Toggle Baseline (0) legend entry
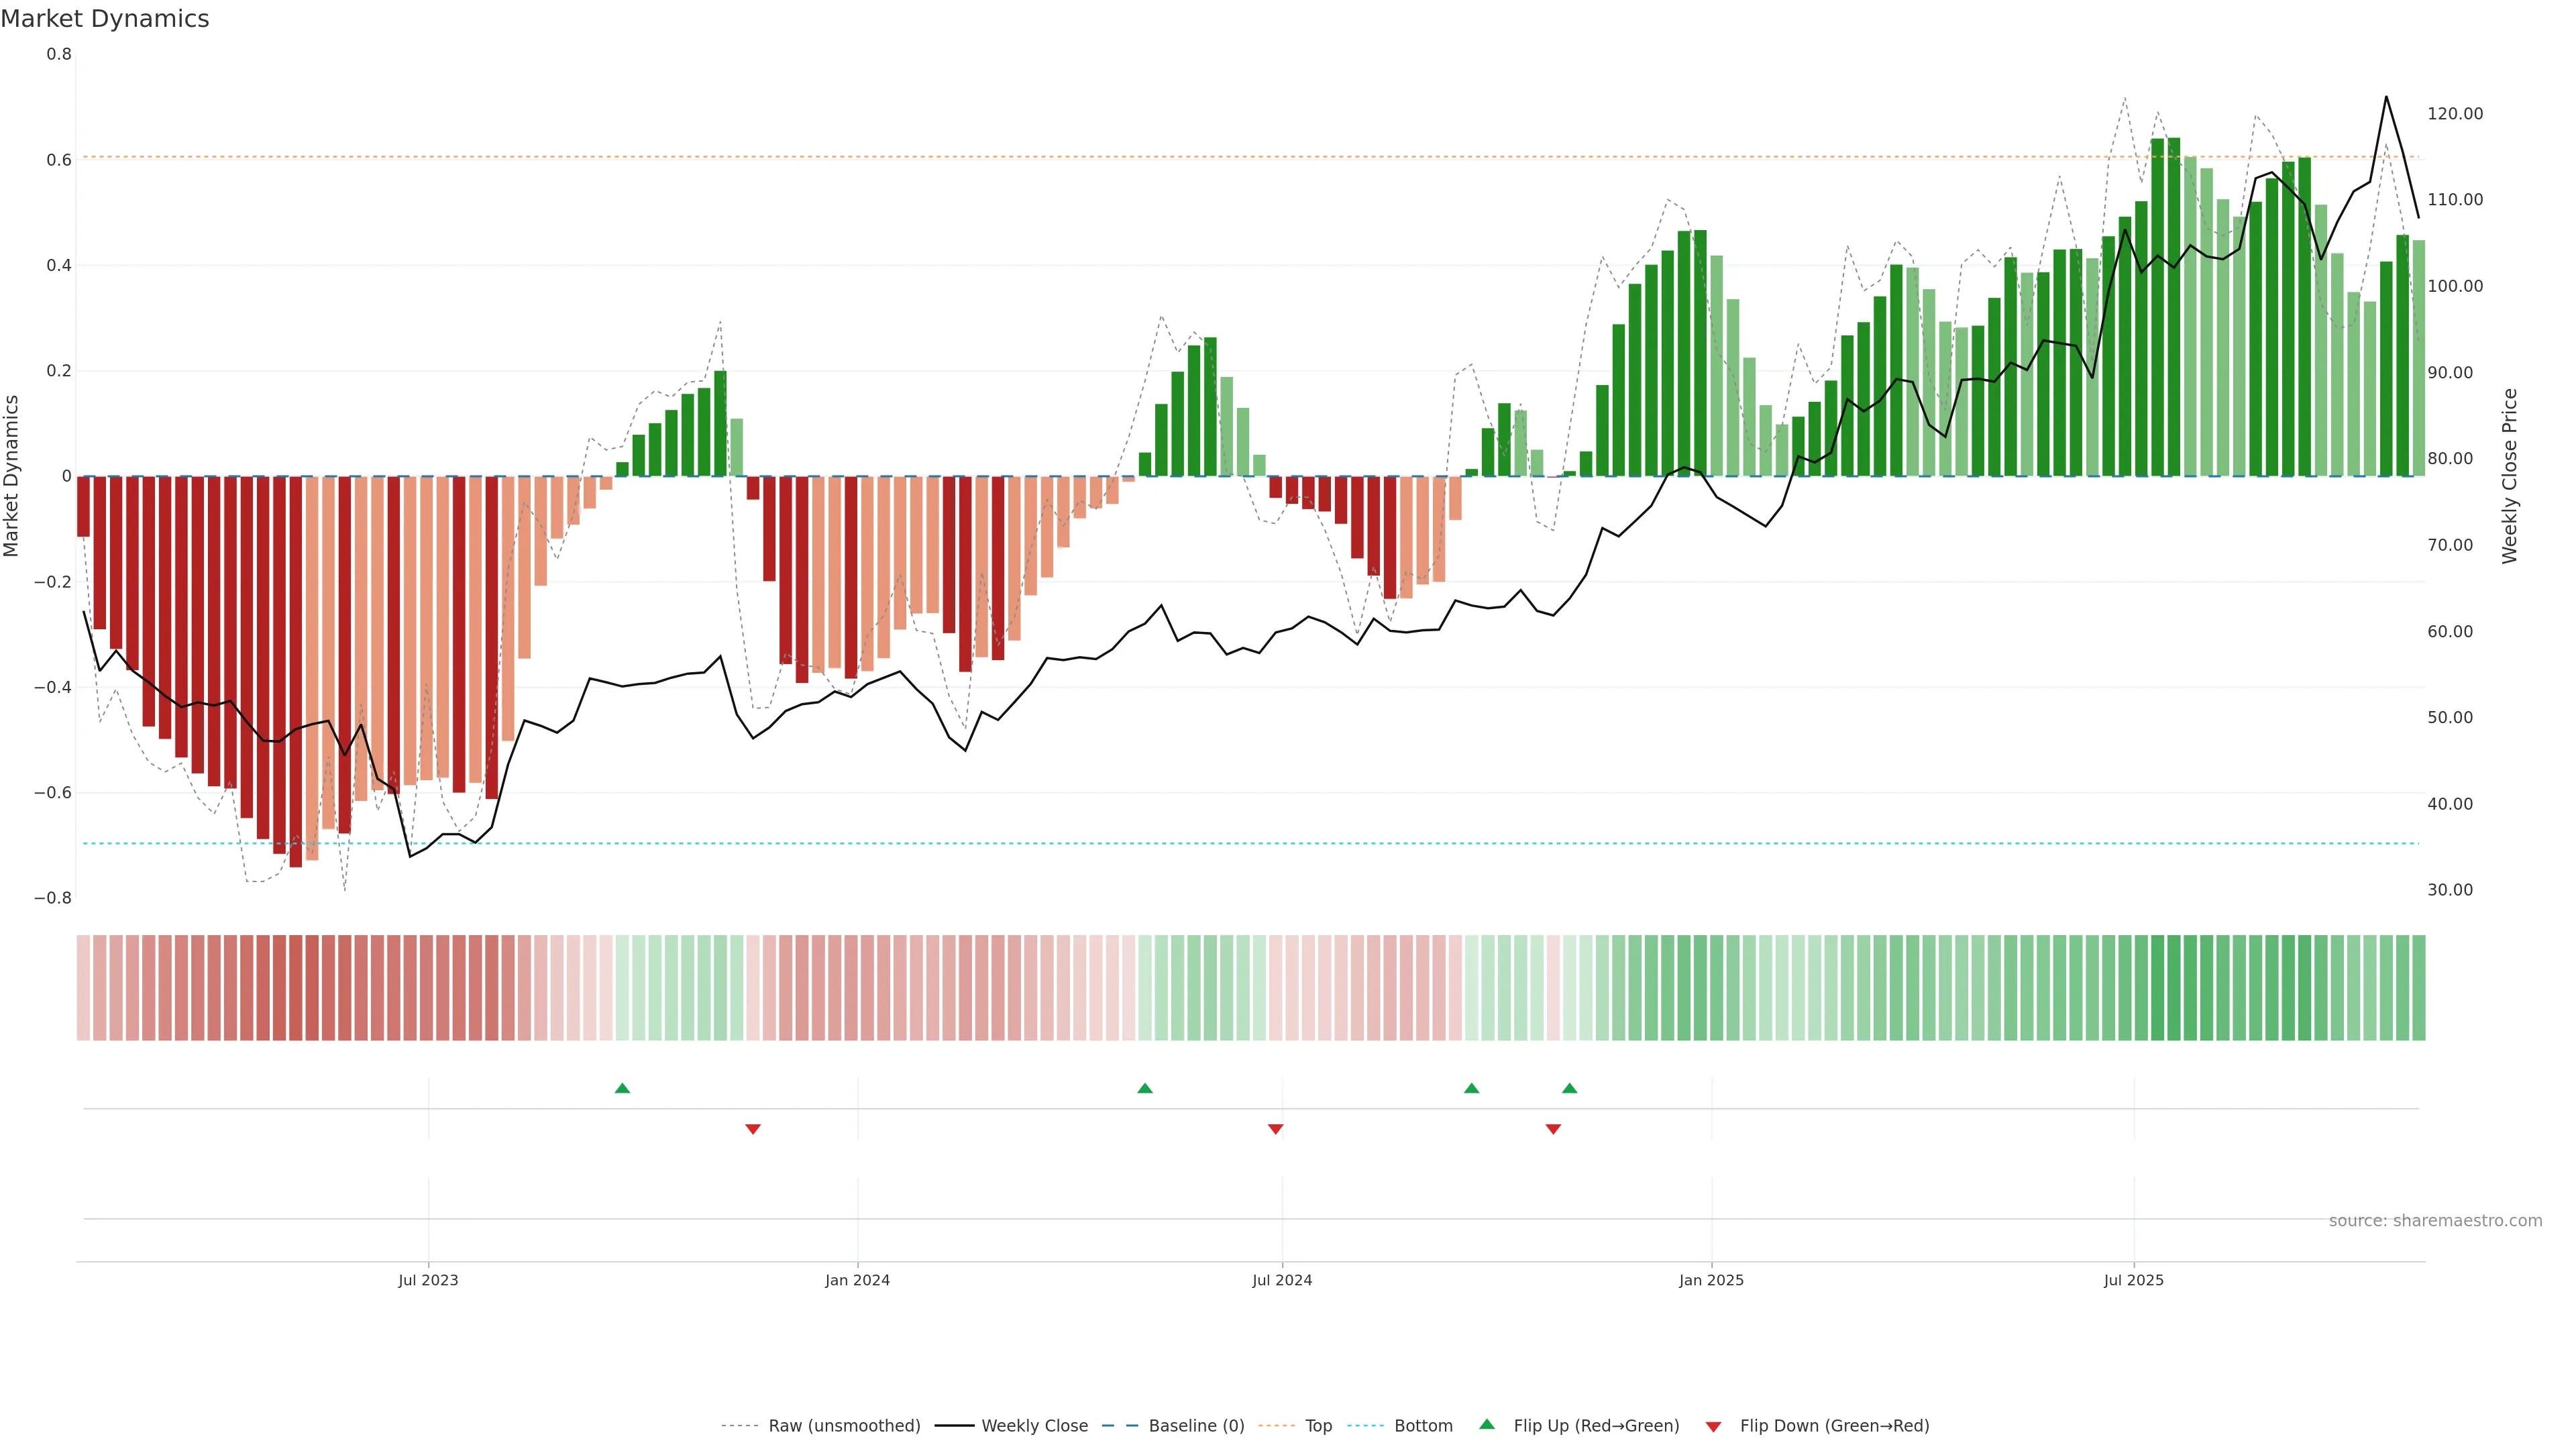 [1196, 1426]
